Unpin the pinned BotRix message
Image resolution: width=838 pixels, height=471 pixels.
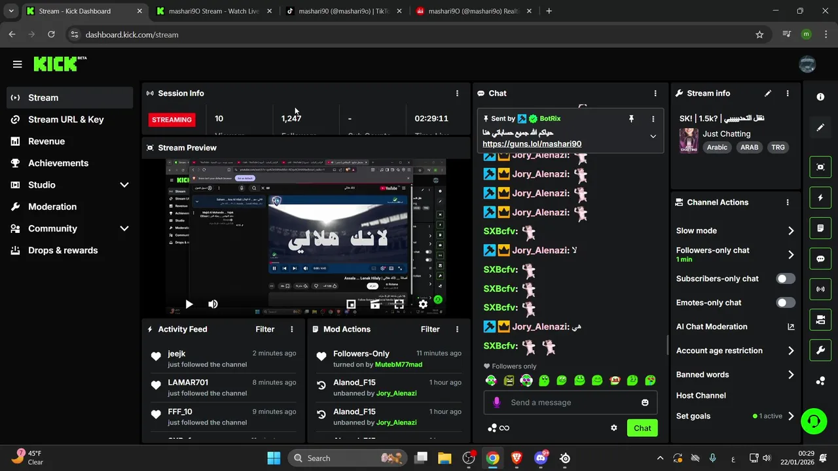pos(631,118)
